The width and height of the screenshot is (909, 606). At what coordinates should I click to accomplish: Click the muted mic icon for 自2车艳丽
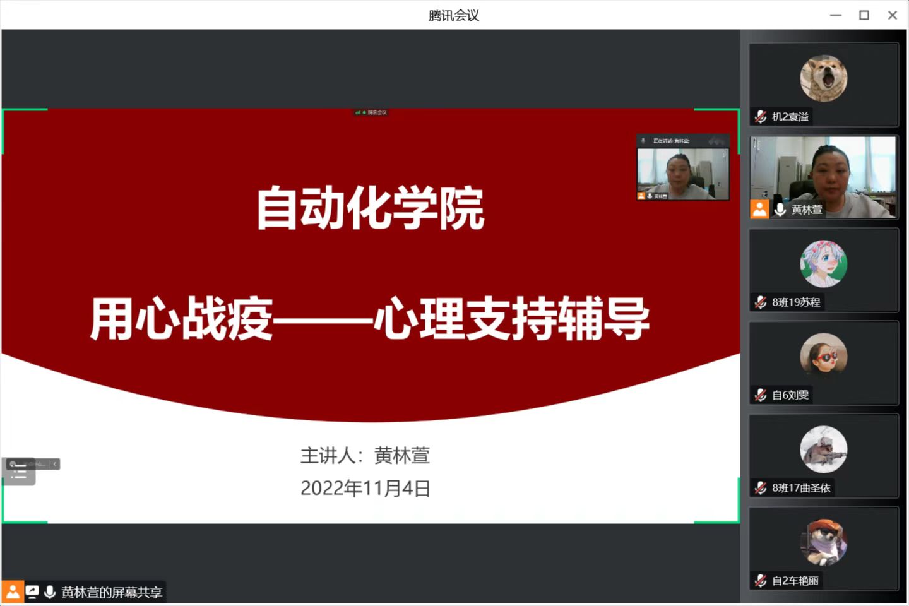761,581
